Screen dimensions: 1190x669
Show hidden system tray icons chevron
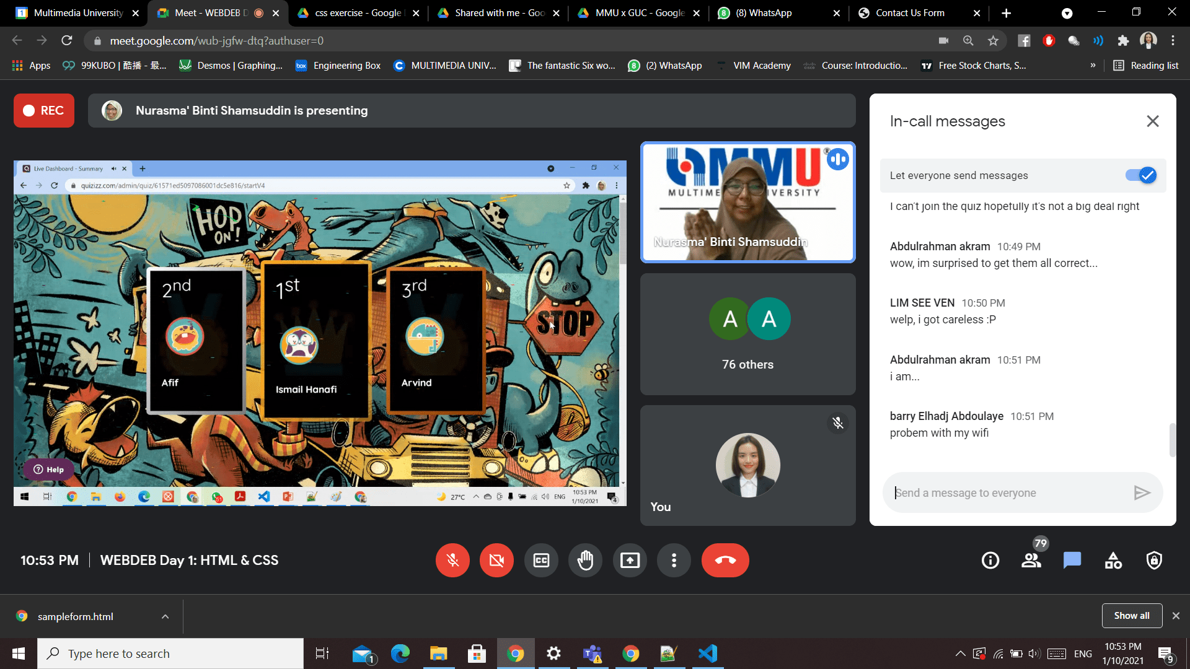(x=960, y=654)
